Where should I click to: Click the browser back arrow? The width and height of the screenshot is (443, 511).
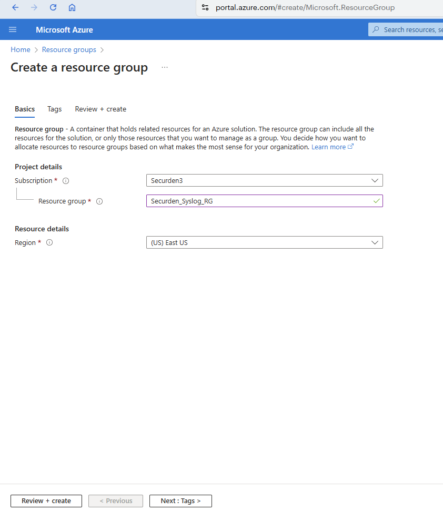pos(15,7)
